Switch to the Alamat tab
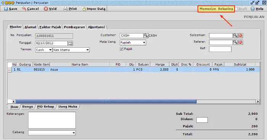The height and width of the screenshot is (140, 267). click(x=30, y=27)
